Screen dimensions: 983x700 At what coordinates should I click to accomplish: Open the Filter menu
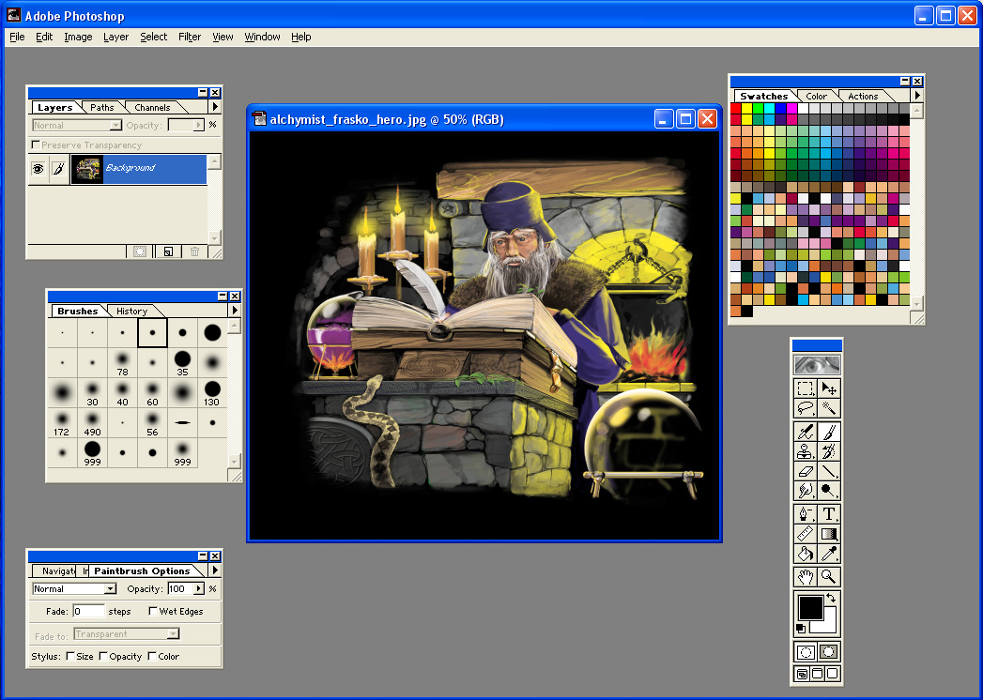[190, 37]
